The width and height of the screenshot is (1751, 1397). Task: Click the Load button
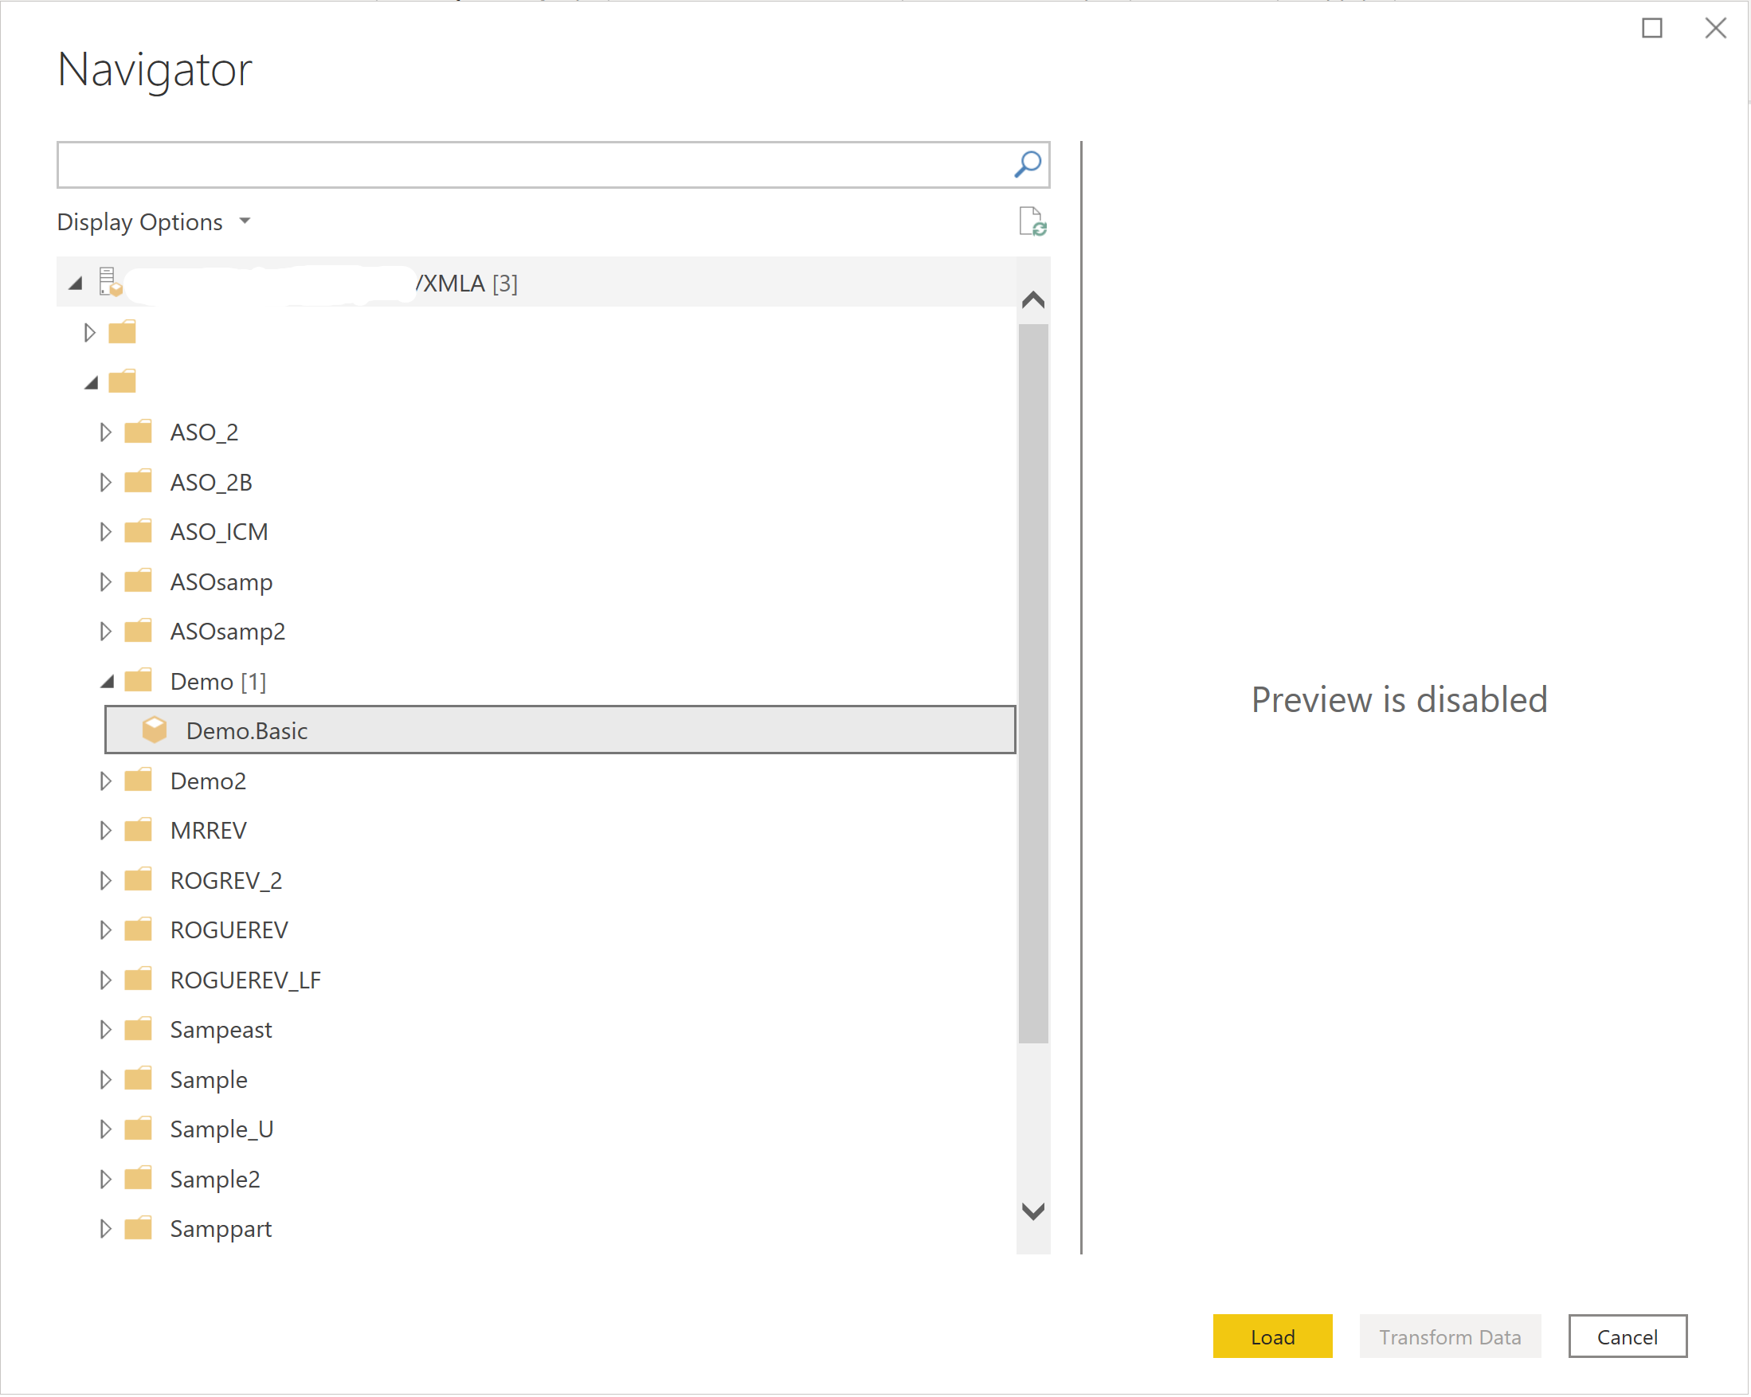pos(1275,1337)
